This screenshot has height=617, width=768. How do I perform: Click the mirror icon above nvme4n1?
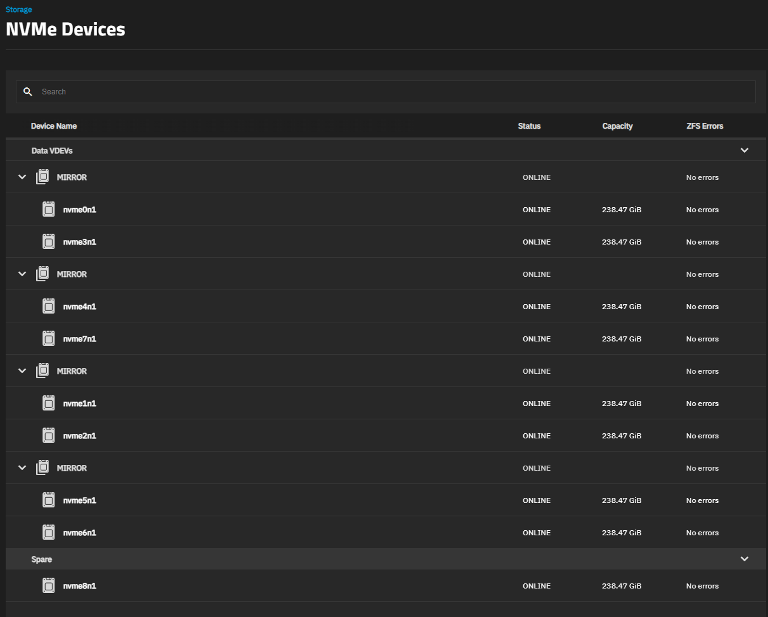click(42, 274)
